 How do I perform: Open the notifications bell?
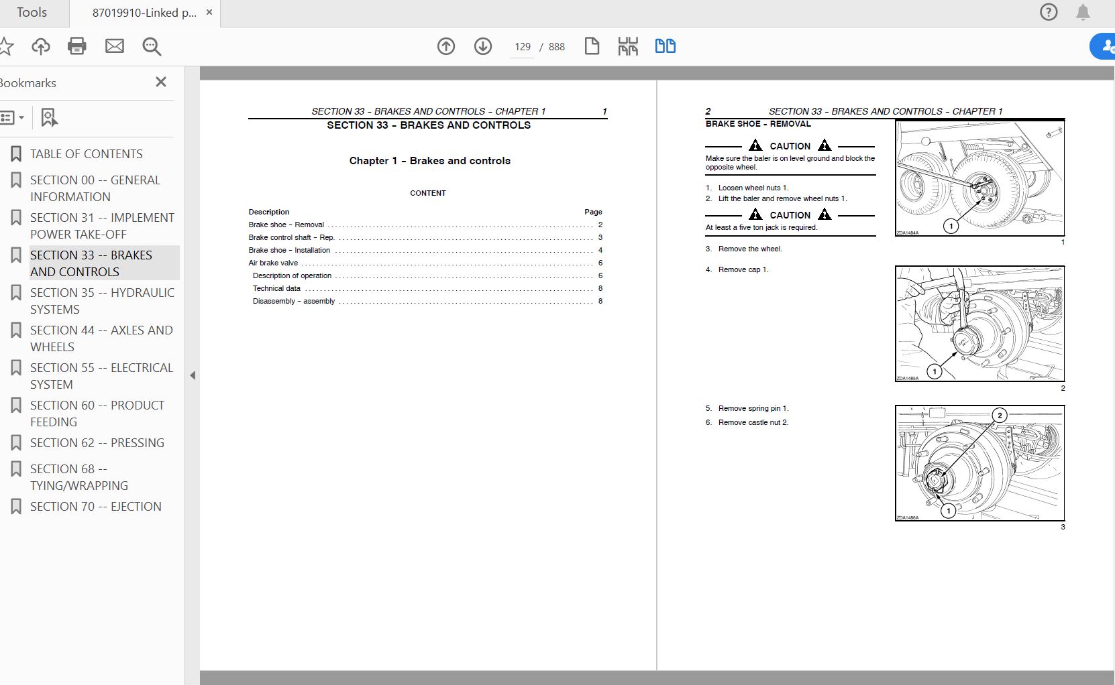pos(1083,12)
